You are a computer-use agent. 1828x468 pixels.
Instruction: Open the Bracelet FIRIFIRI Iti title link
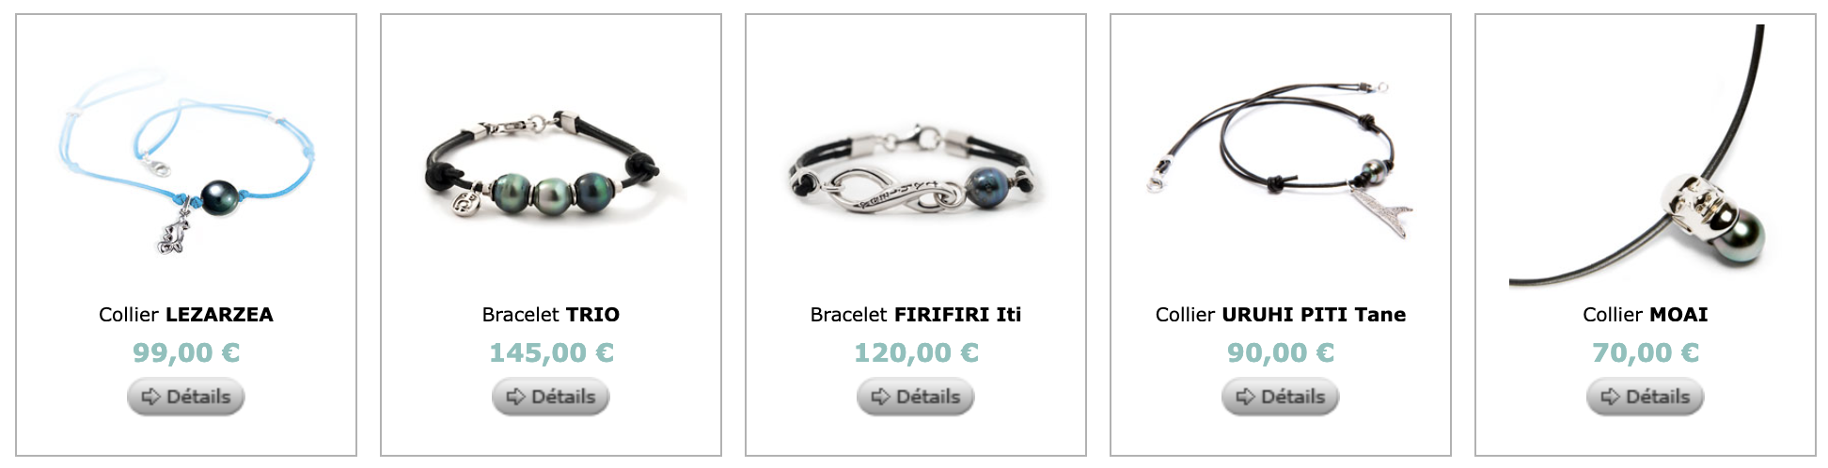coord(916,315)
